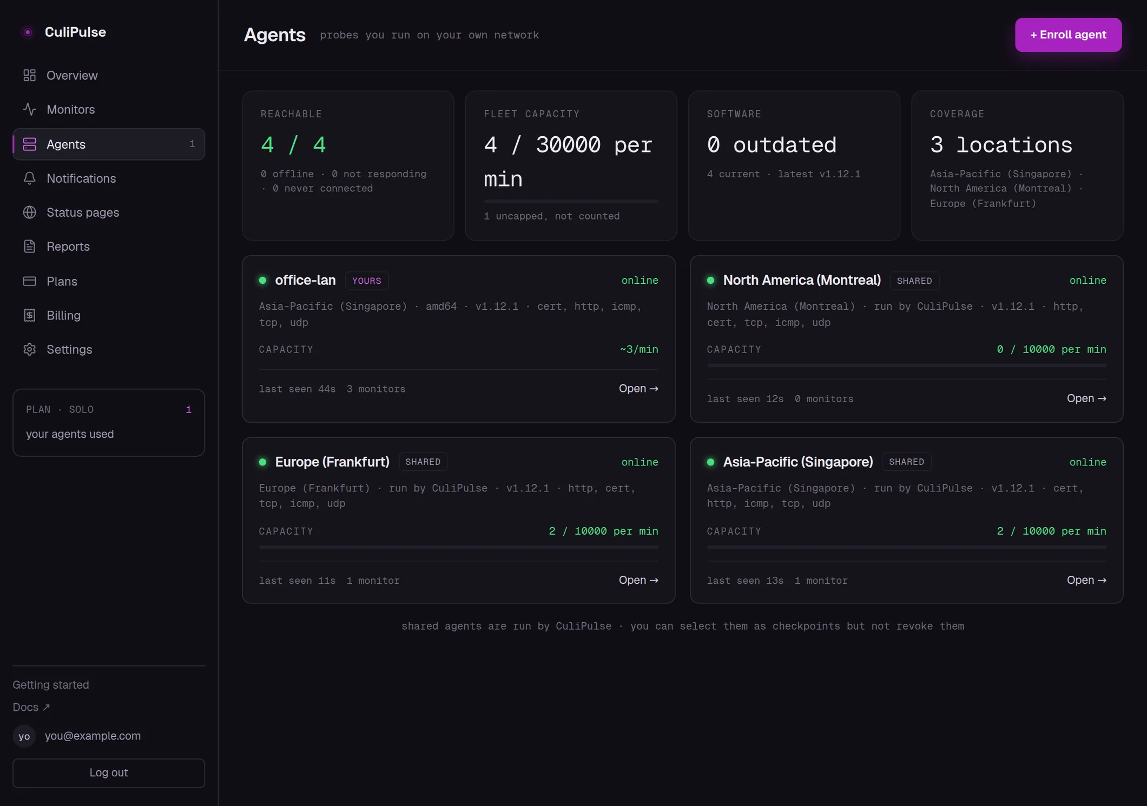The width and height of the screenshot is (1147, 806).
Task: Click the 'online' status on office-lan
Action: pos(640,280)
